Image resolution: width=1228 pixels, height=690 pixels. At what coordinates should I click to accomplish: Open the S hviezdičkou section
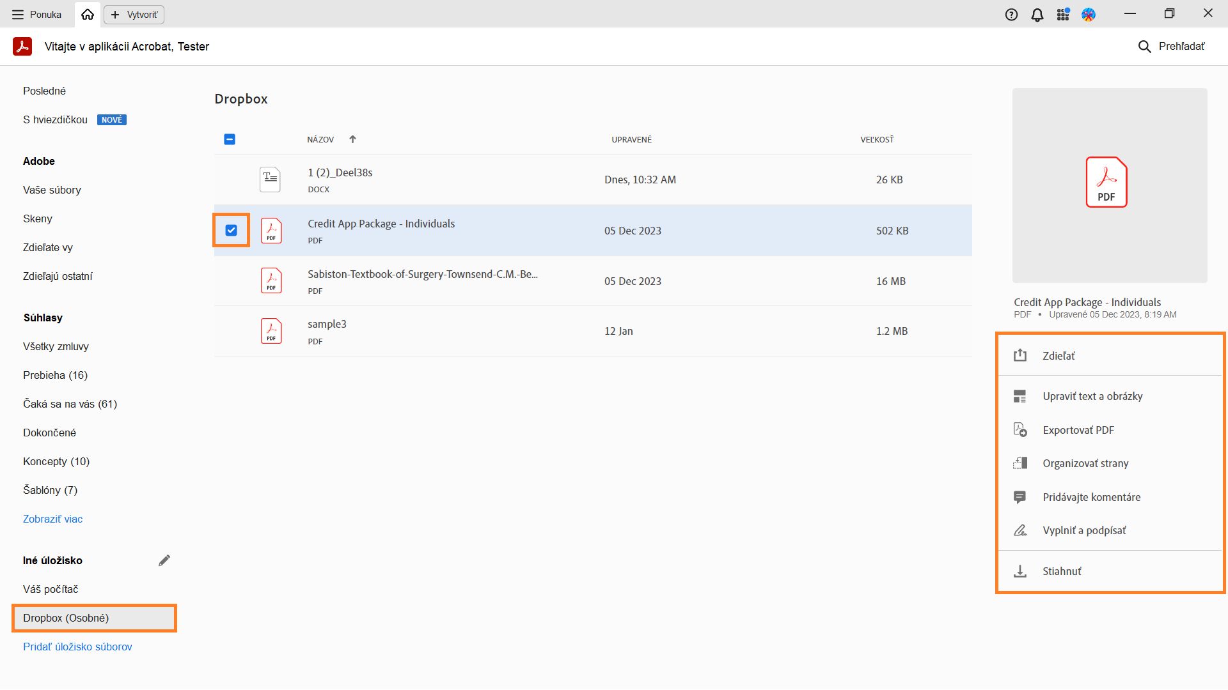click(x=55, y=119)
